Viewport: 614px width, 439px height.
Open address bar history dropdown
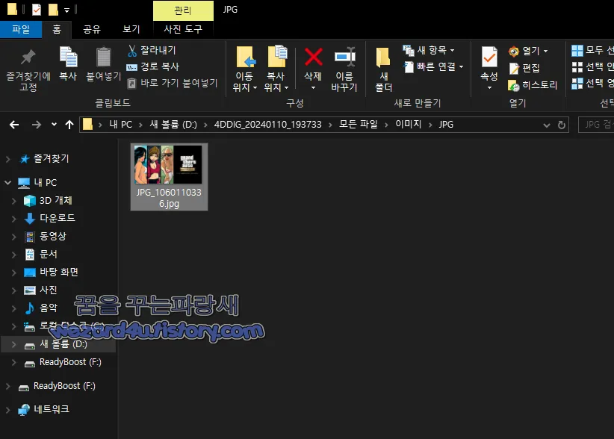[546, 125]
